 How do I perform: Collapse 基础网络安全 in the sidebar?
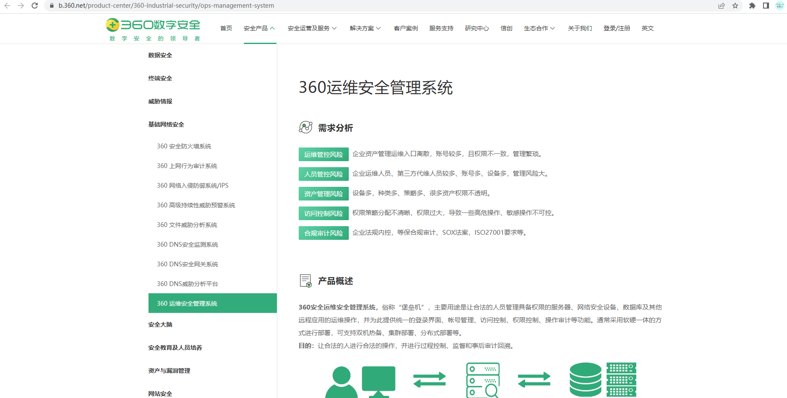(166, 124)
